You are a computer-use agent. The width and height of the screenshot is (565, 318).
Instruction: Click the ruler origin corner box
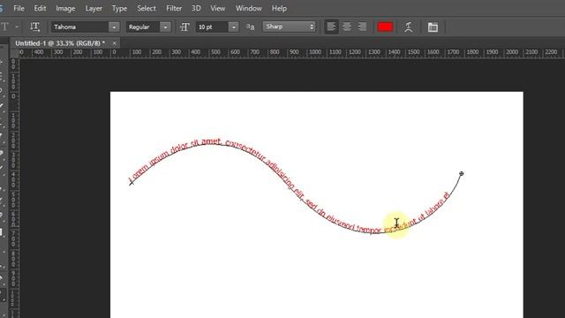14,53
